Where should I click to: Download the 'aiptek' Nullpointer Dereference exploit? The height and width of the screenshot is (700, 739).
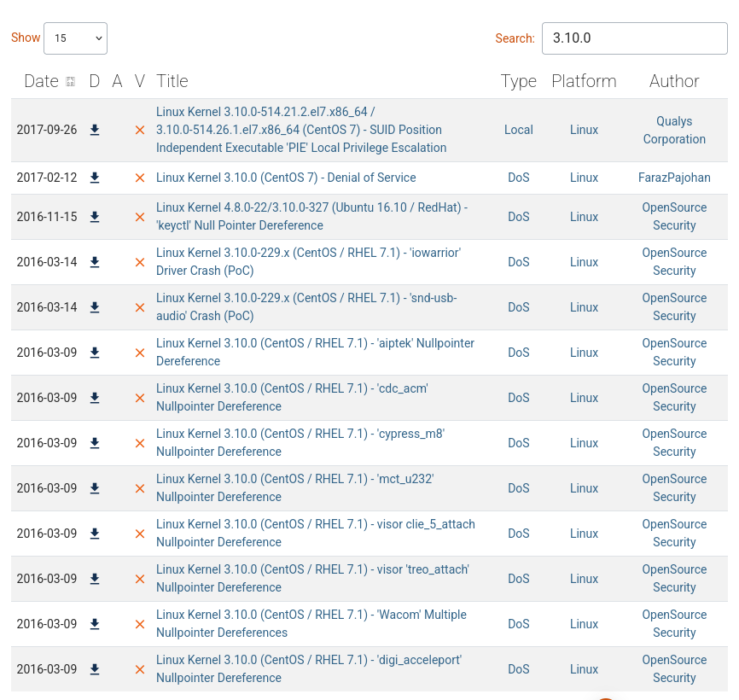point(95,353)
